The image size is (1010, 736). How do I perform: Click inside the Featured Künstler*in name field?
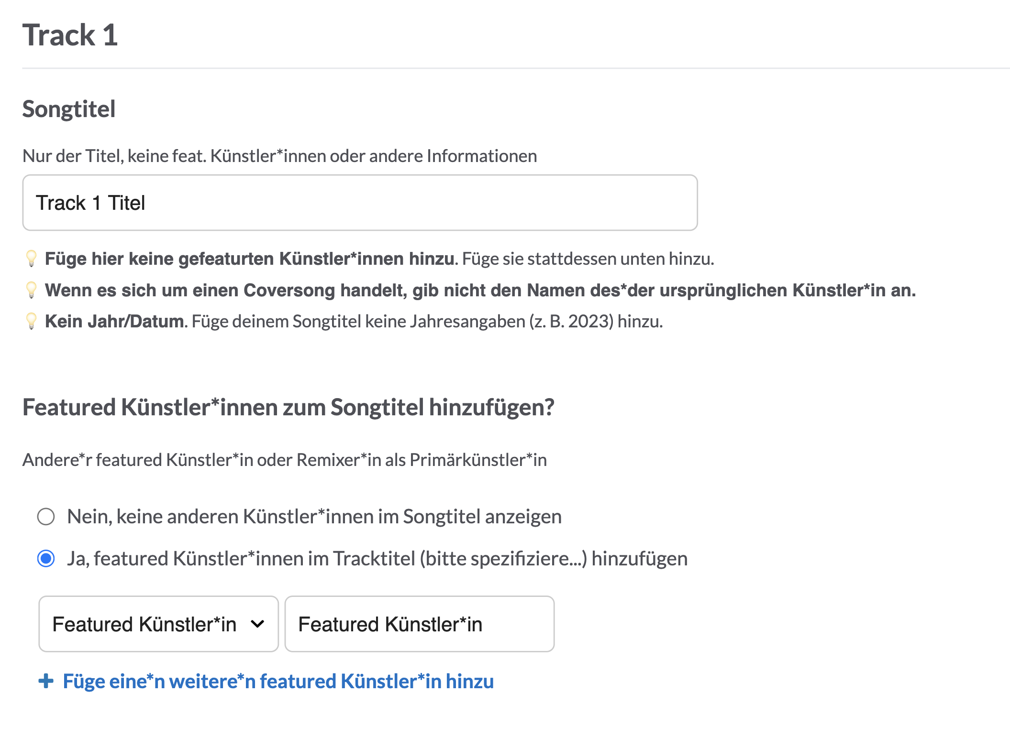(x=420, y=624)
